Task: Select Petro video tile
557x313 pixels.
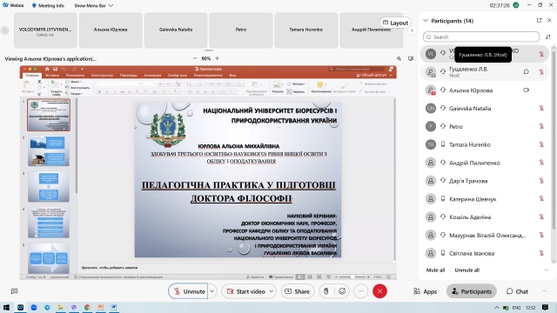Action: click(241, 30)
